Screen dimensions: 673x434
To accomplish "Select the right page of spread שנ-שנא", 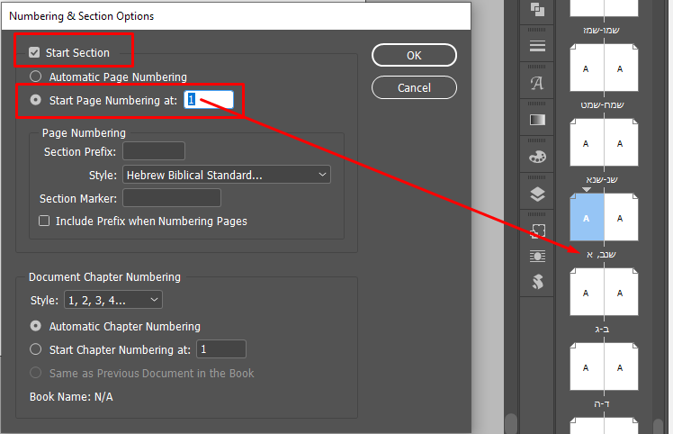I will click(621, 143).
